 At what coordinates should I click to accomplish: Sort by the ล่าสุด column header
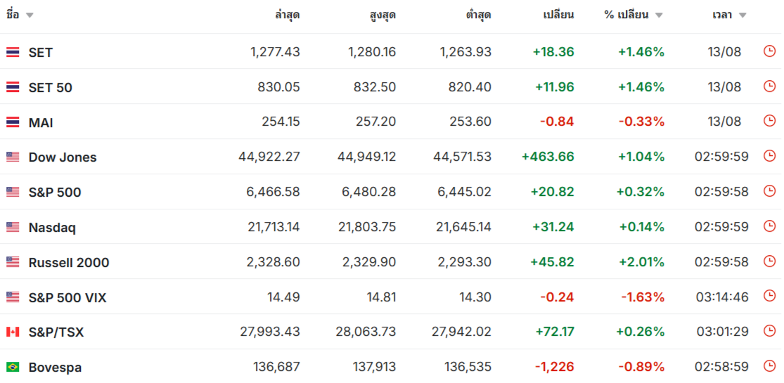pos(288,15)
